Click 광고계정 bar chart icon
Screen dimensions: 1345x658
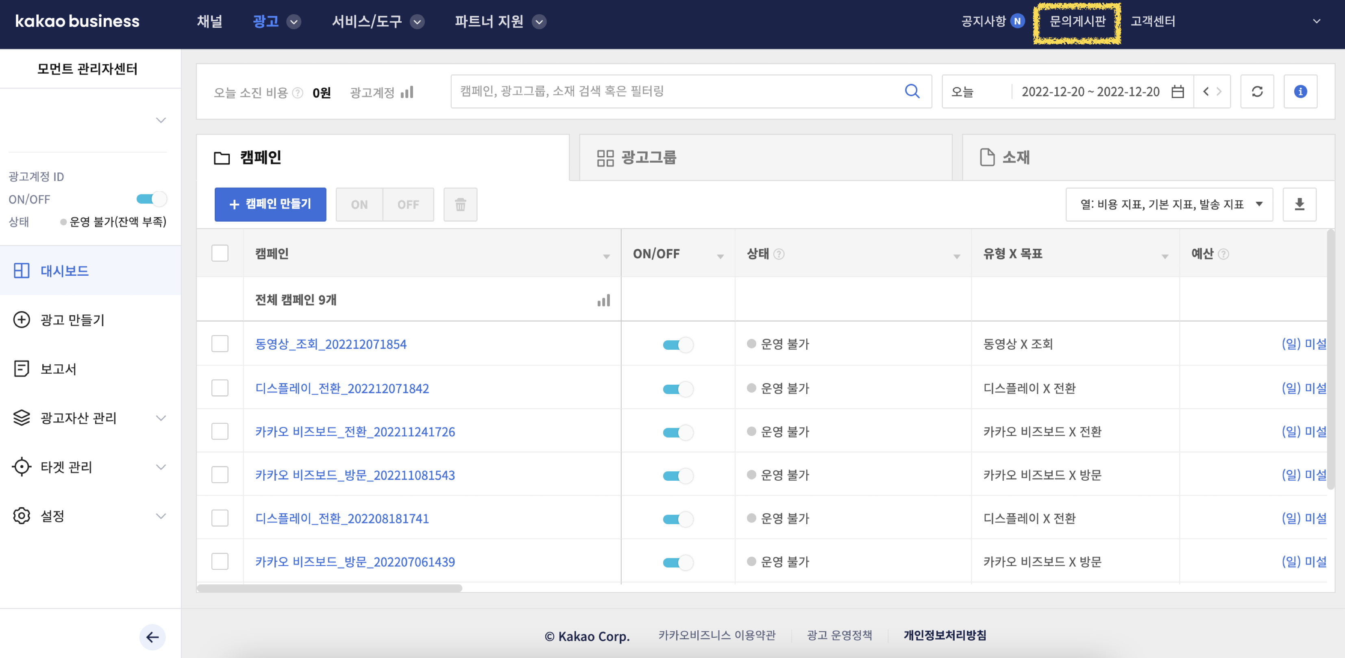[x=407, y=92]
